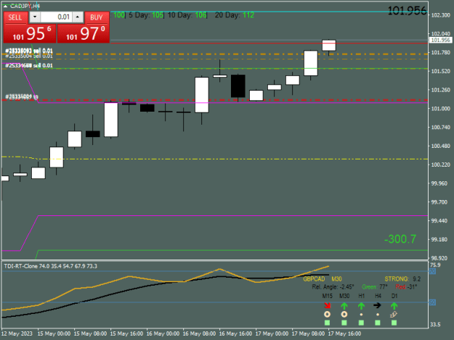The height and width of the screenshot is (340, 454).
Task: Click the large 101.956 price label on chart
Action: tap(407, 11)
